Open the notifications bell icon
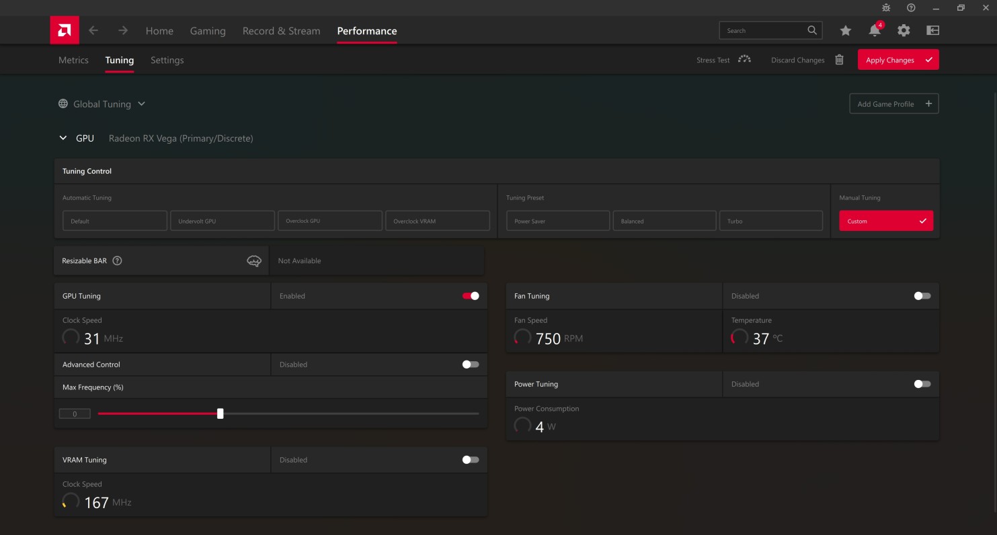The width and height of the screenshot is (997, 535). tap(875, 30)
